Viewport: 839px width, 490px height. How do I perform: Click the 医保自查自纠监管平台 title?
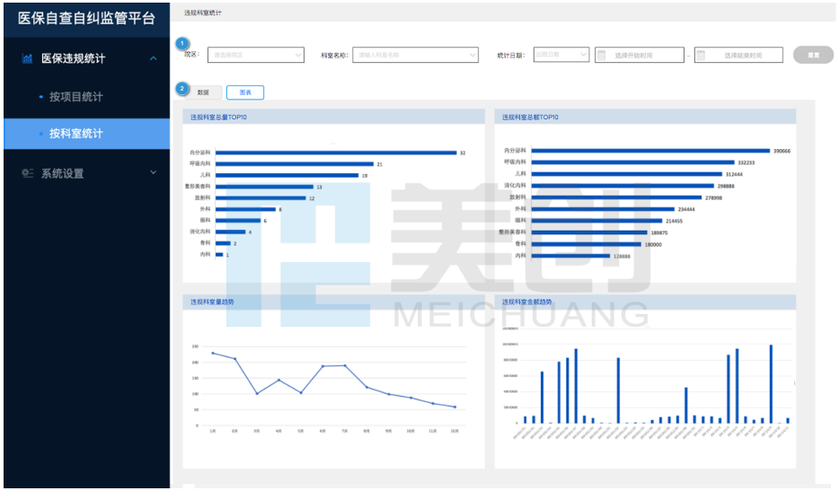(86, 18)
